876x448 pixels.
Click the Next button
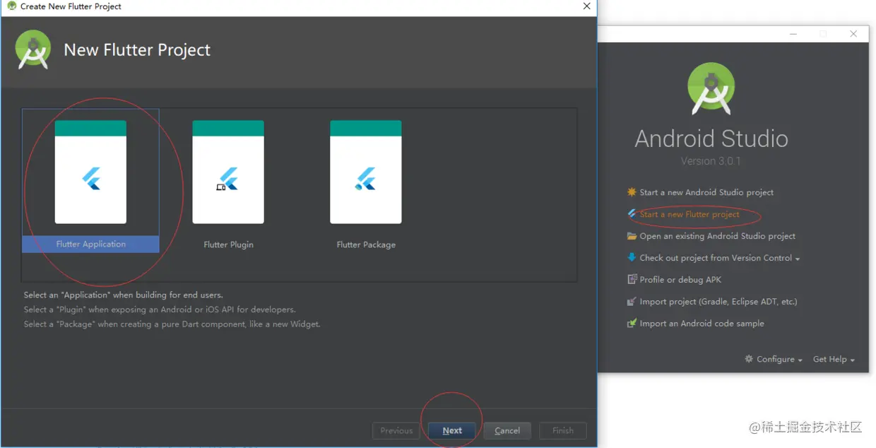452,430
